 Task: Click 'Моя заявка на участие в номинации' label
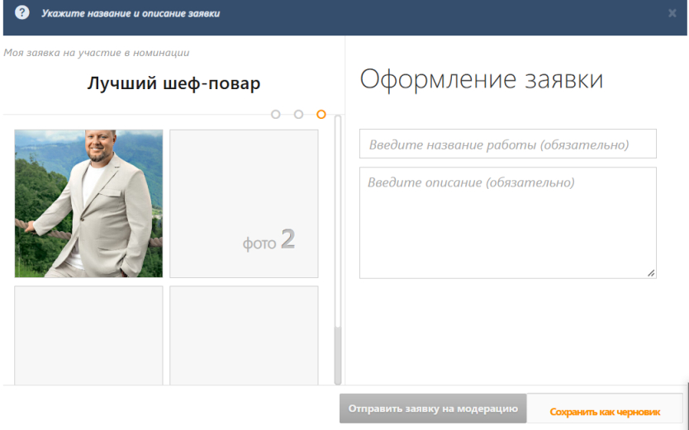[96, 53]
